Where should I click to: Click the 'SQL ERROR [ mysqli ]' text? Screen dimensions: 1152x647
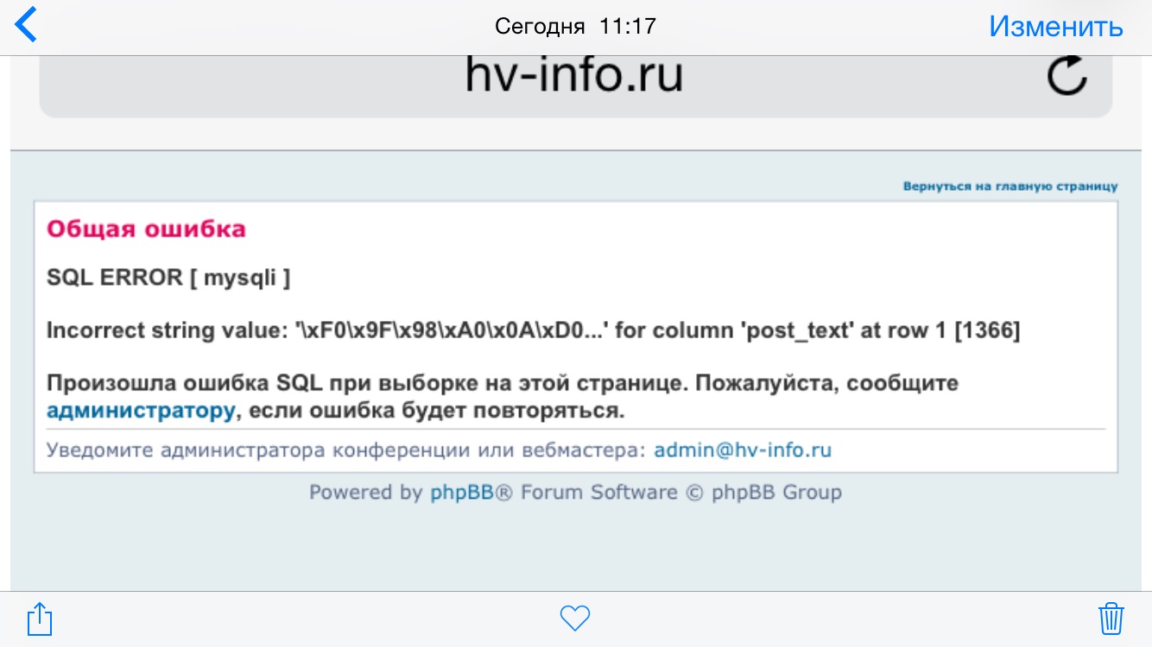168,278
